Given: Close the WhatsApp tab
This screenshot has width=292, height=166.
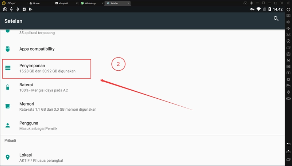Looking at the screenshot, I should 103,3.
